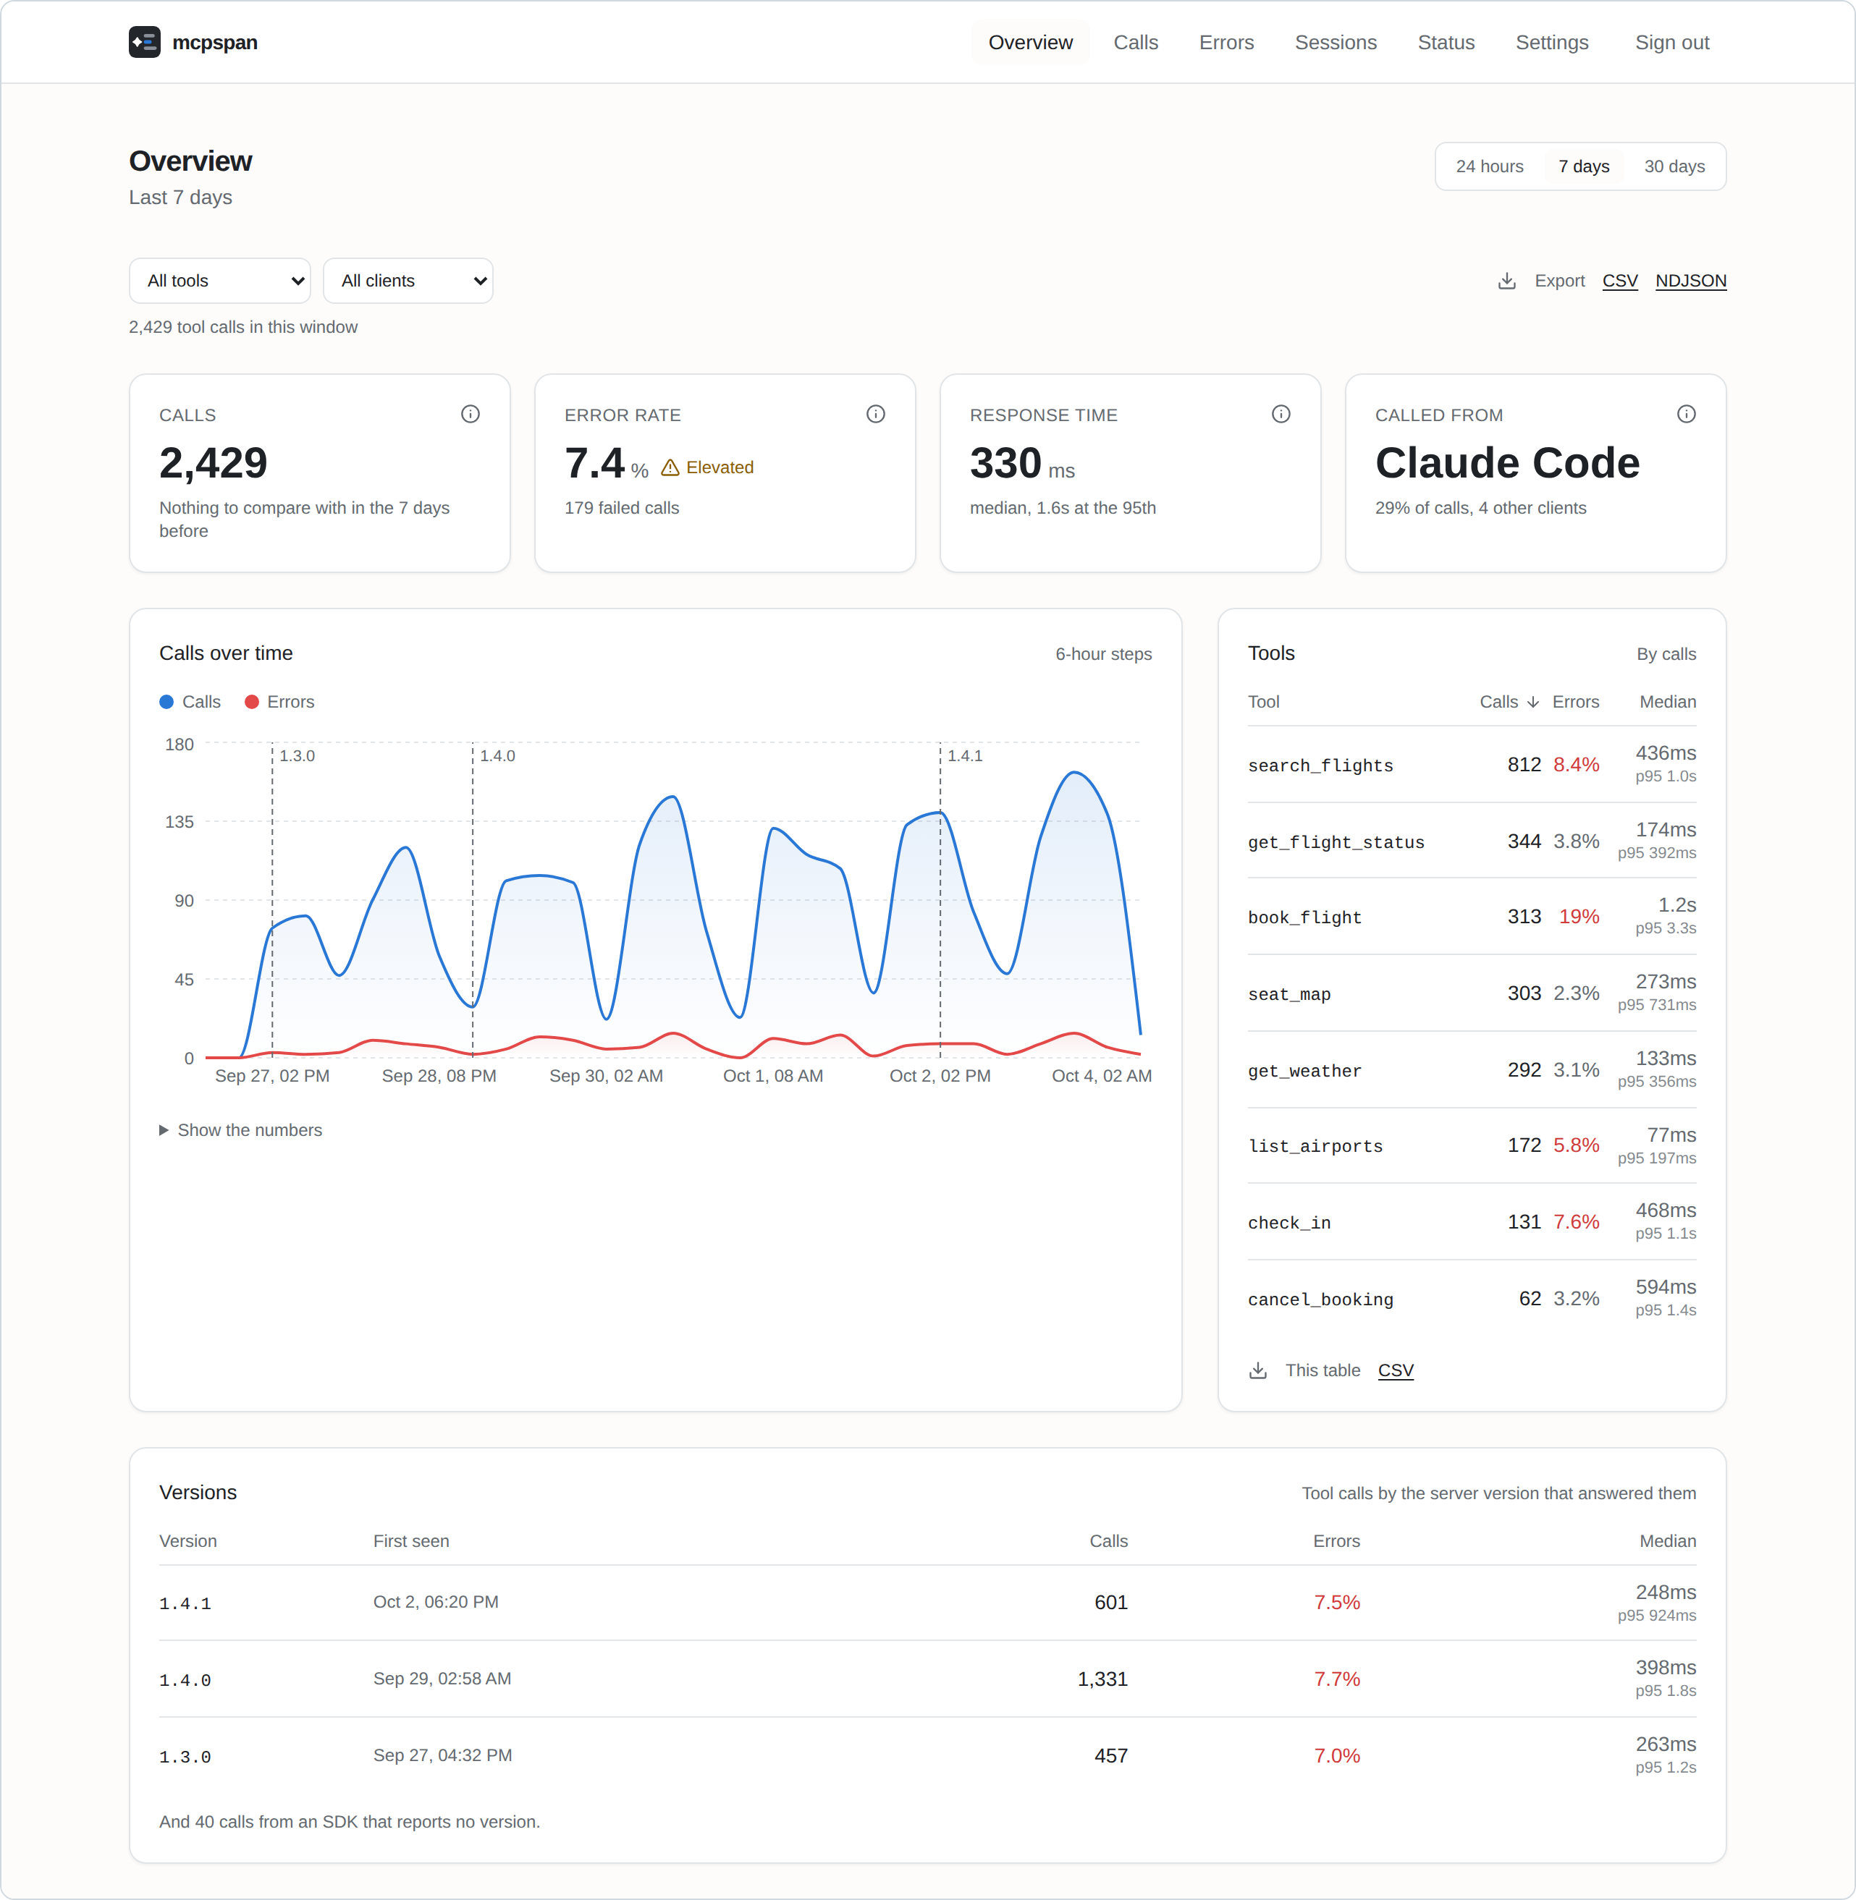
Task: Click the check_in tool name
Action: 1290,1223
